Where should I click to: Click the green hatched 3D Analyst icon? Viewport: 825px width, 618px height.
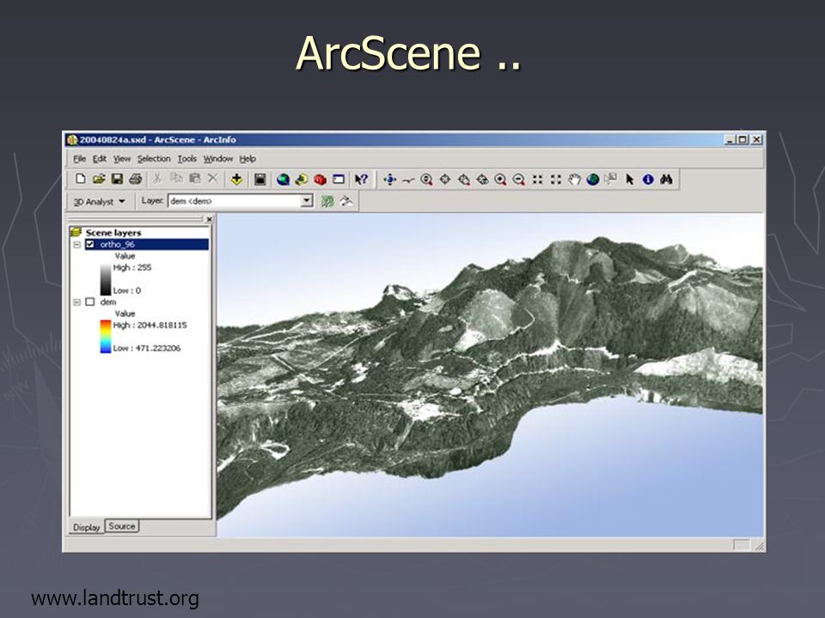point(327,201)
